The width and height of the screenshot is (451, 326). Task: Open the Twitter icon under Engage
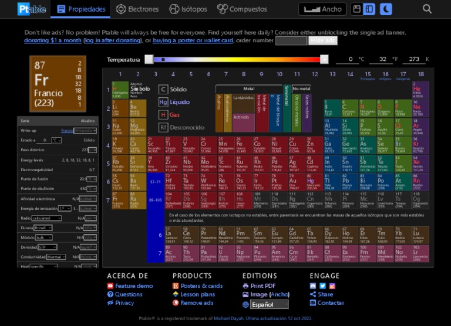coord(322,286)
